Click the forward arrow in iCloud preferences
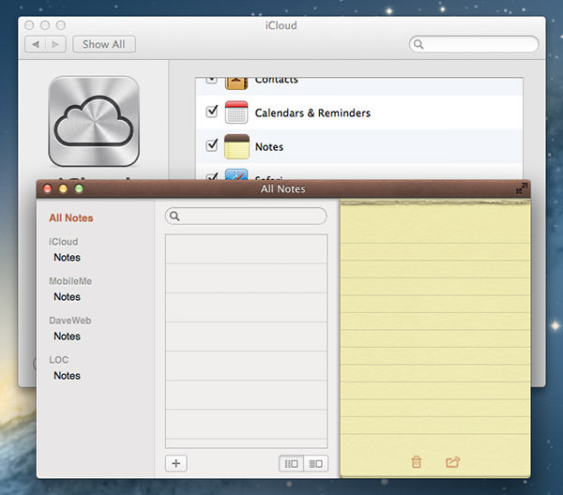563x495 pixels. [x=55, y=44]
